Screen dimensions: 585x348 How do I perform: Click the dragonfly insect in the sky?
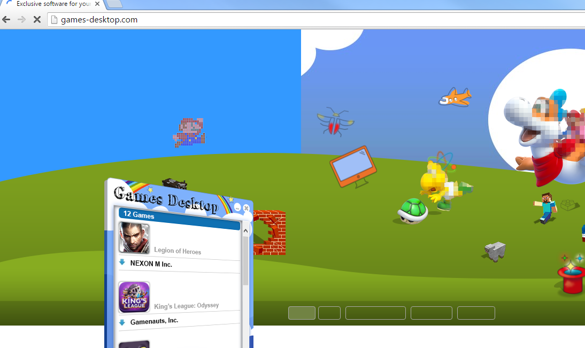pyautogui.click(x=335, y=120)
